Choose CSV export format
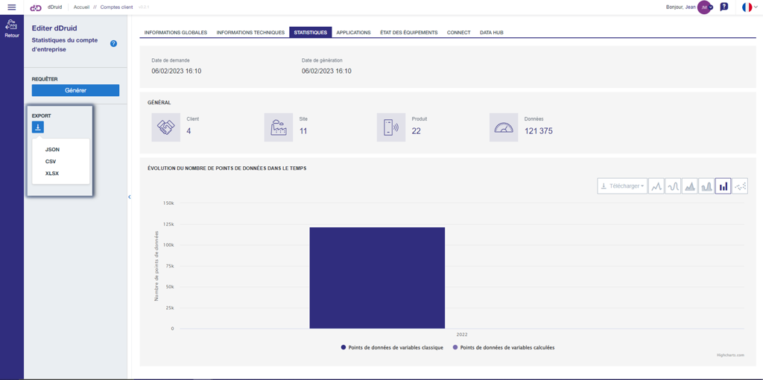The height and width of the screenshot is (380, 763). pos(51,161)
